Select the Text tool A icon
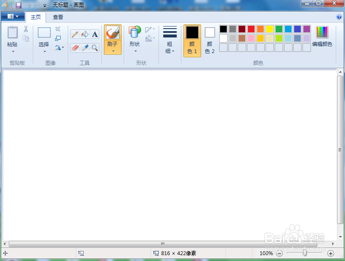The height and width of the screenshot is (261, 345). point(95,35)
